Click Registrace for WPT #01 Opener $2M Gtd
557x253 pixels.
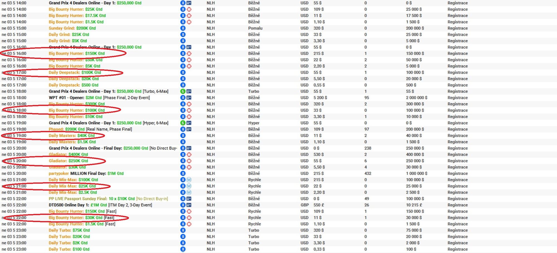pyautogui.click(x=458, y=98)
